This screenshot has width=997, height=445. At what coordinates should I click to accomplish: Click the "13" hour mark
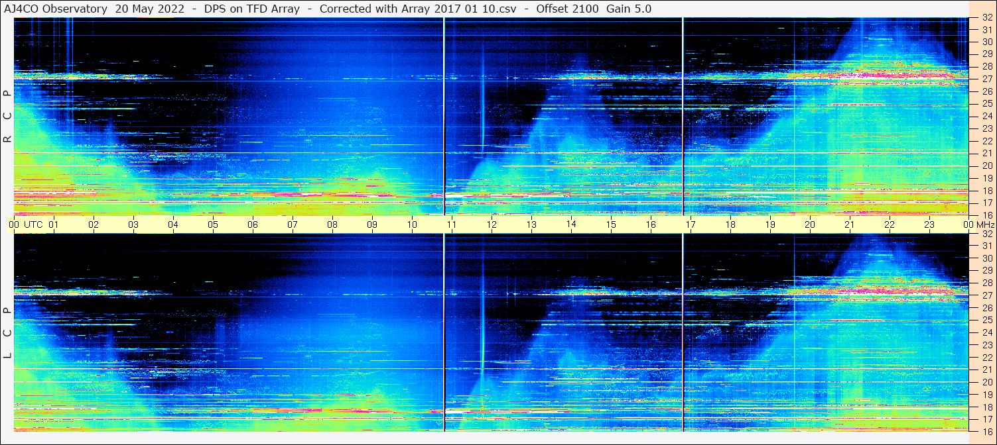click(x=531, y=224)
